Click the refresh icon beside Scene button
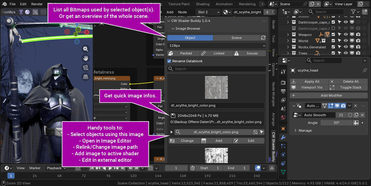The width and height of the screenshot is (371, 186). pyautogui.click(x=263, y=38)
